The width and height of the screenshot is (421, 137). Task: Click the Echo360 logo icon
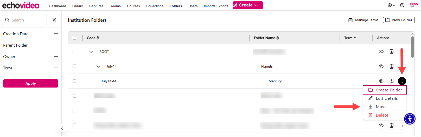[x=414, y=5]
